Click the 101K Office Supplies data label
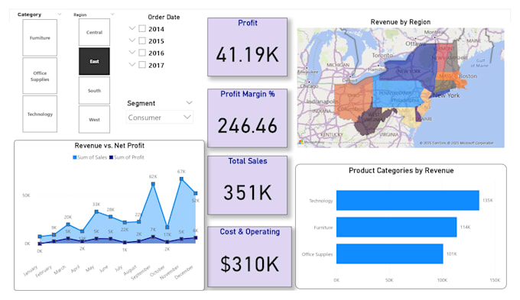The image size is (520, 300). coord(451,254)
